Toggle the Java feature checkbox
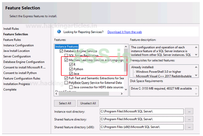The image size is (203, 136). pyautogui.click(x=71, y=74)
